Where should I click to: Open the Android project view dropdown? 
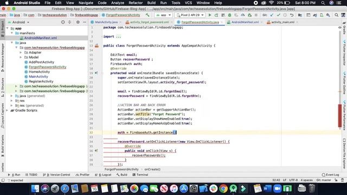tap(18, 22)
